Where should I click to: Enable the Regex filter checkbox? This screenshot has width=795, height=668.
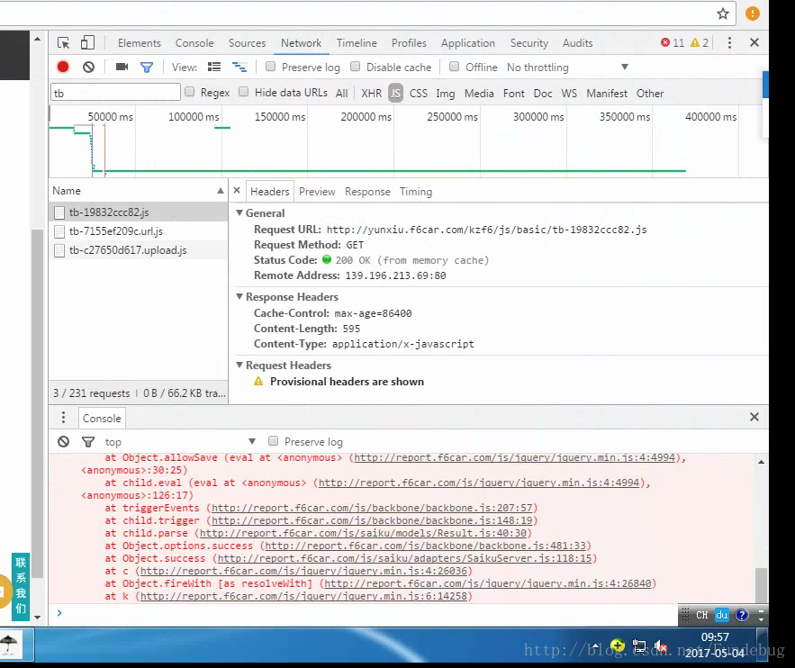(190, 92)
